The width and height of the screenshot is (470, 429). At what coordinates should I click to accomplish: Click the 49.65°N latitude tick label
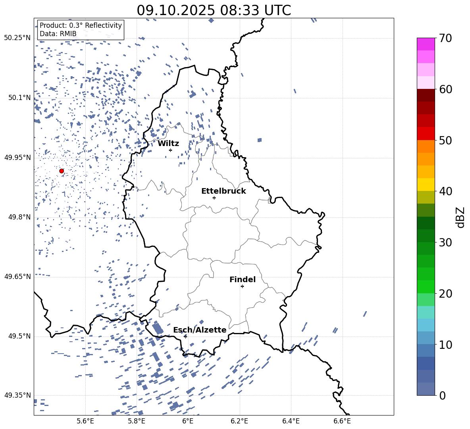pyautogui.click(x=17, y=277)
